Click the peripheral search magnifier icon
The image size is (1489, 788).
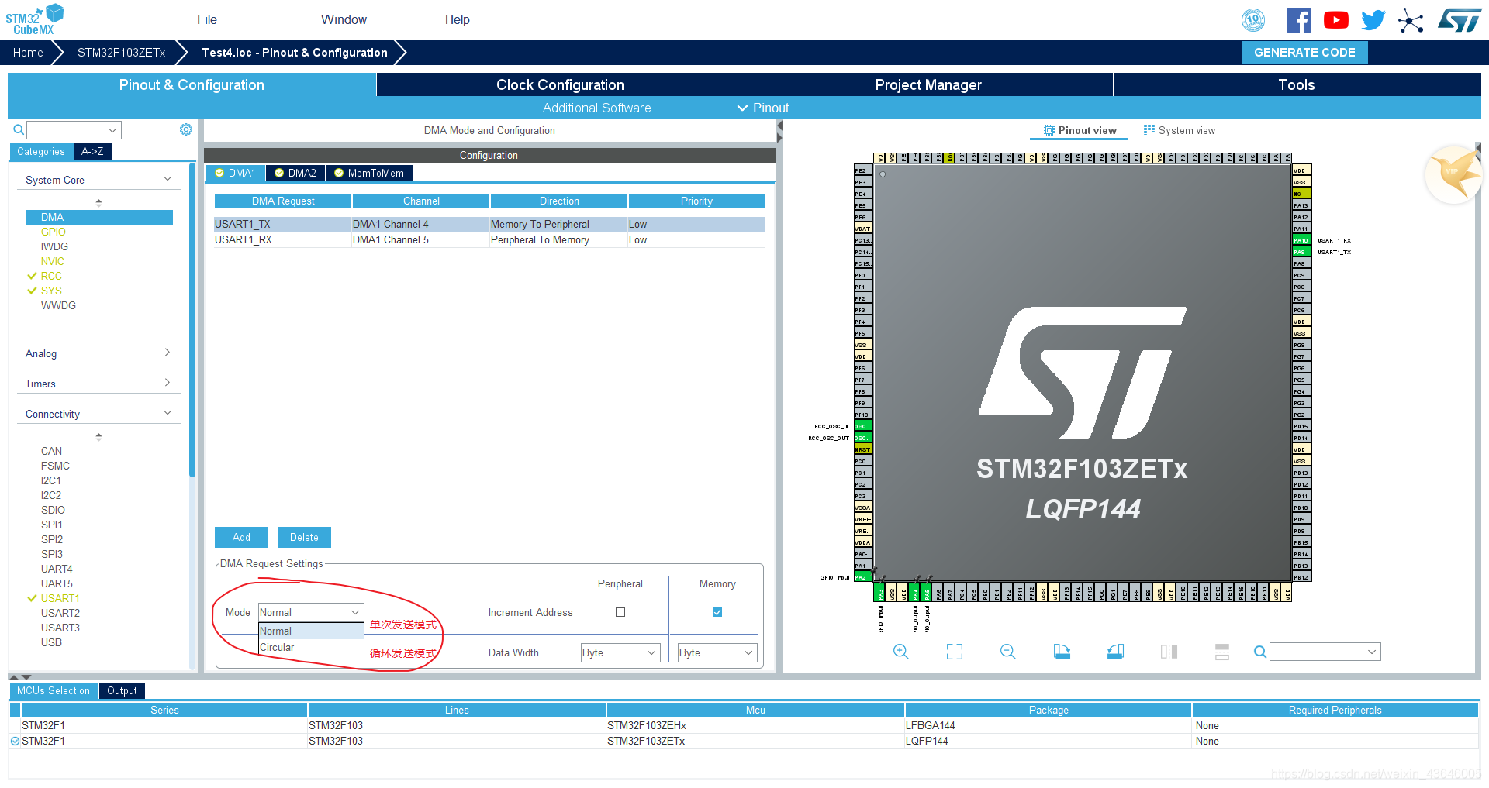point(18,129)
